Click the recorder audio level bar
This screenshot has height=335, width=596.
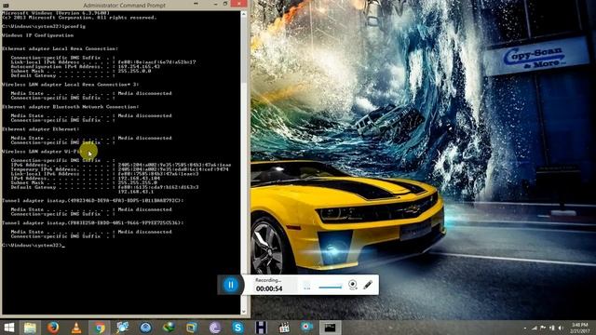pos(330,288)
